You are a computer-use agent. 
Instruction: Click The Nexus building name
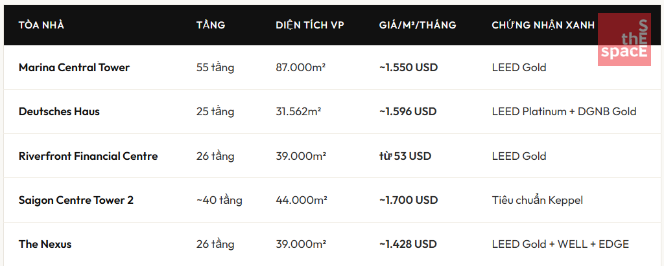coord(45,244)
